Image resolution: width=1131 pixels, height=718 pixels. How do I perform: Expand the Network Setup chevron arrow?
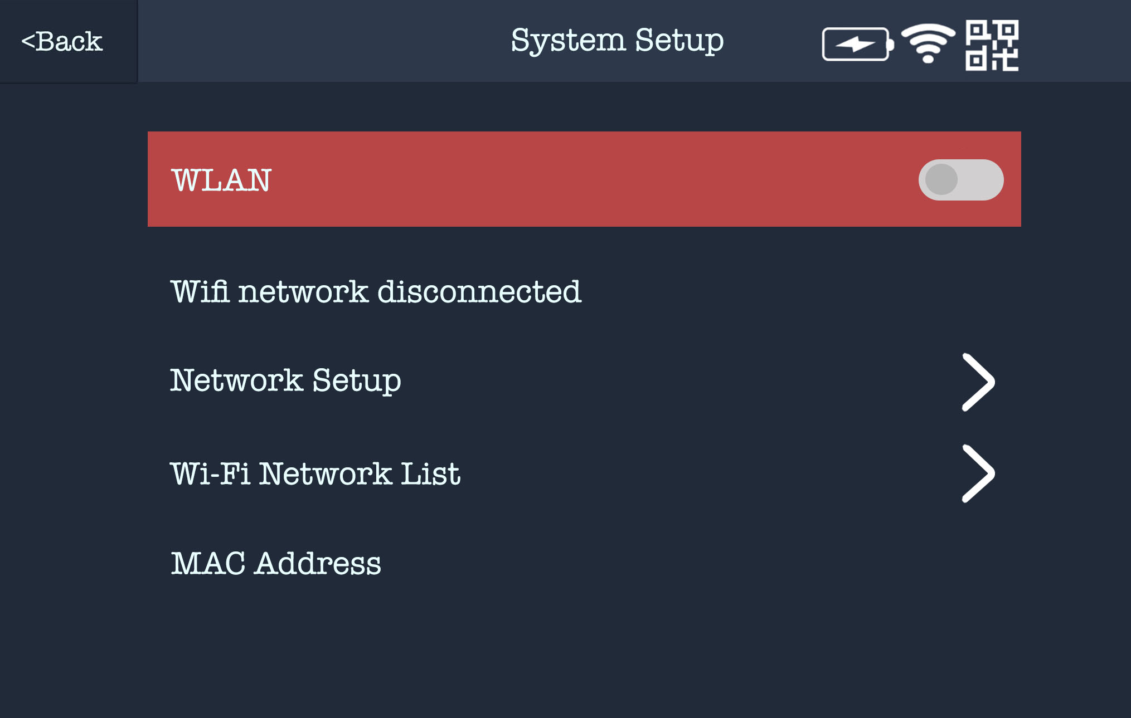click(x=978, y=382)
